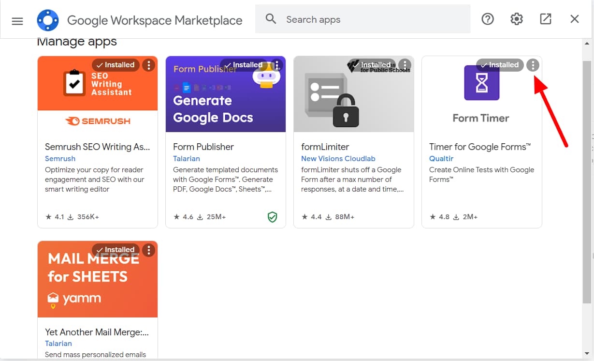Click the Manage apps heading
Image resolution: width=594 pixels, height=361 pixels.
pos(77,42)
